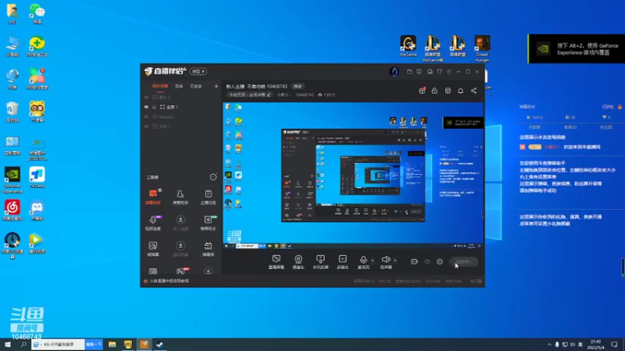Click the lock icon in header
This screenshot has height=351, width=625.
(x=434, y=90)
